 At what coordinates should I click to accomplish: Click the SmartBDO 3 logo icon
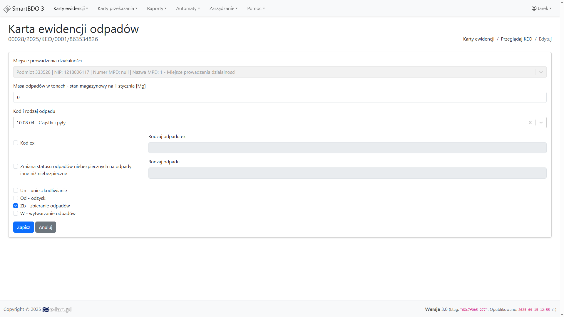(7, 9)
